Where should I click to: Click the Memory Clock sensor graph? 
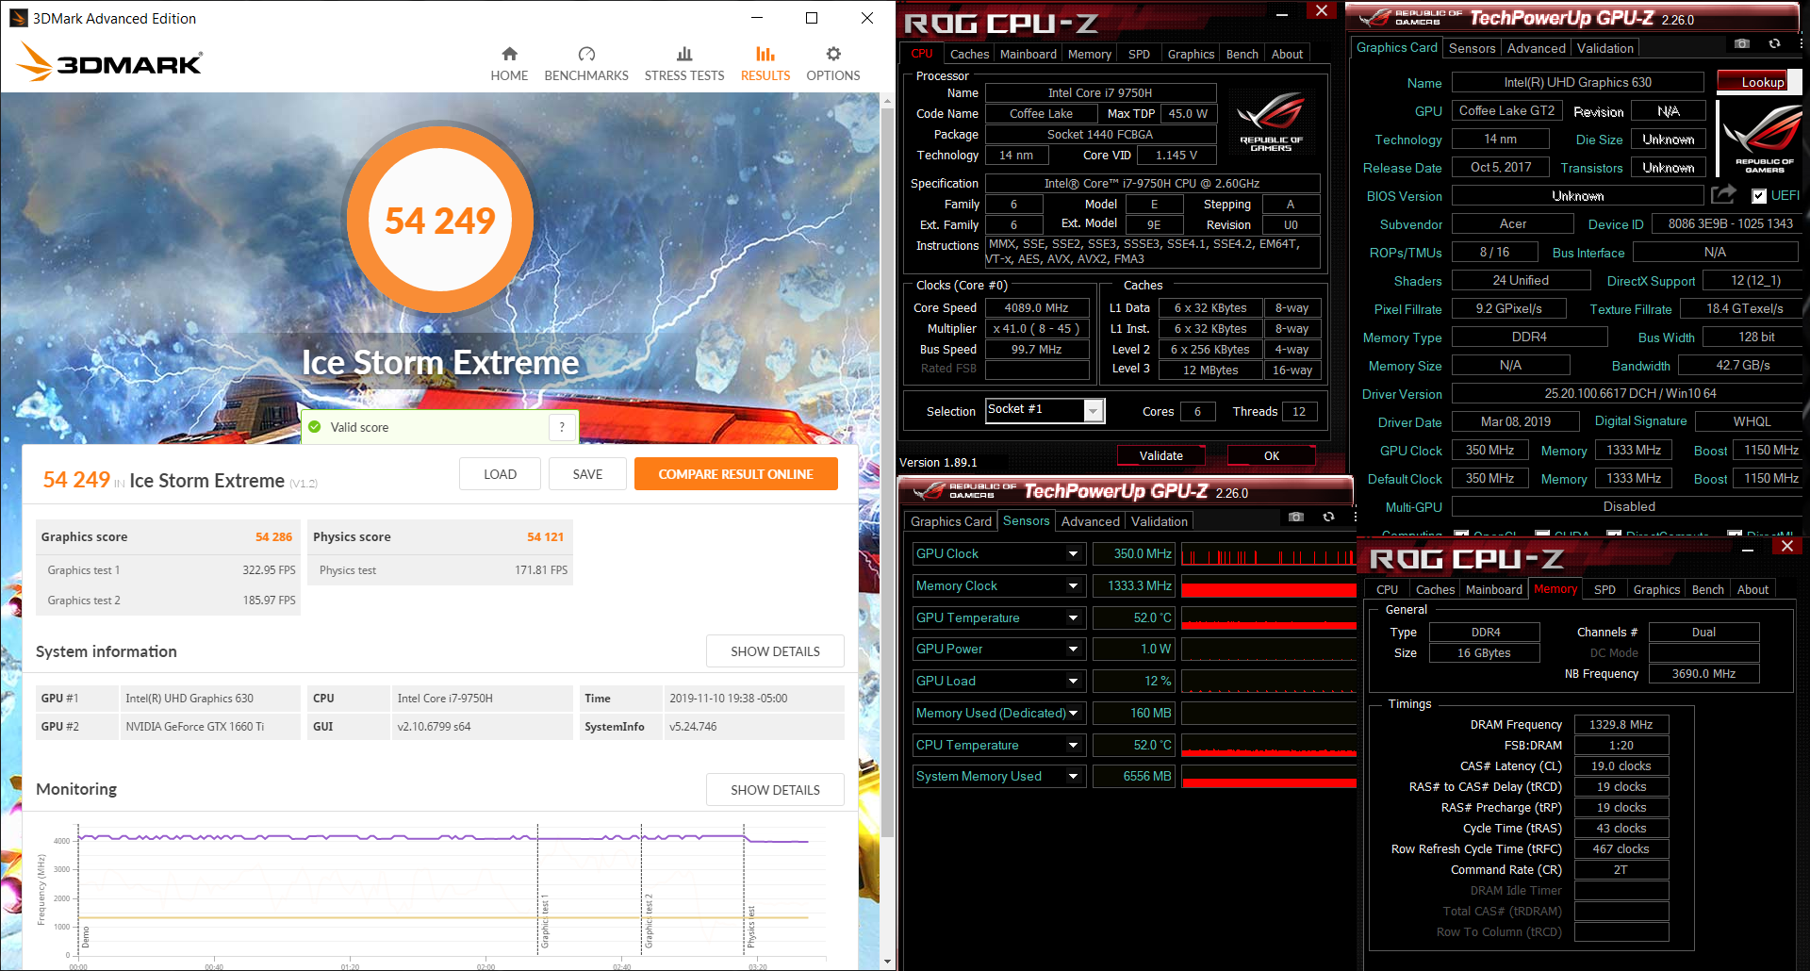[1268, 585]
